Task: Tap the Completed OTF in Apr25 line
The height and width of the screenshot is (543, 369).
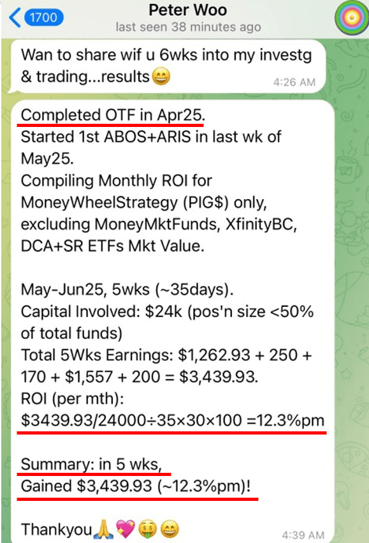Action: 113,115
